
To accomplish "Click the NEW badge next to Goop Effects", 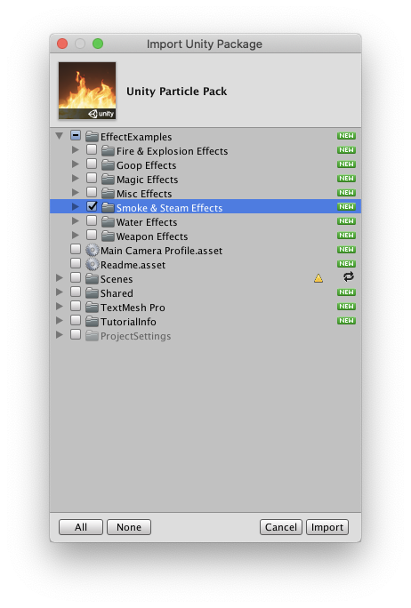I will click(x=346, y=164).
